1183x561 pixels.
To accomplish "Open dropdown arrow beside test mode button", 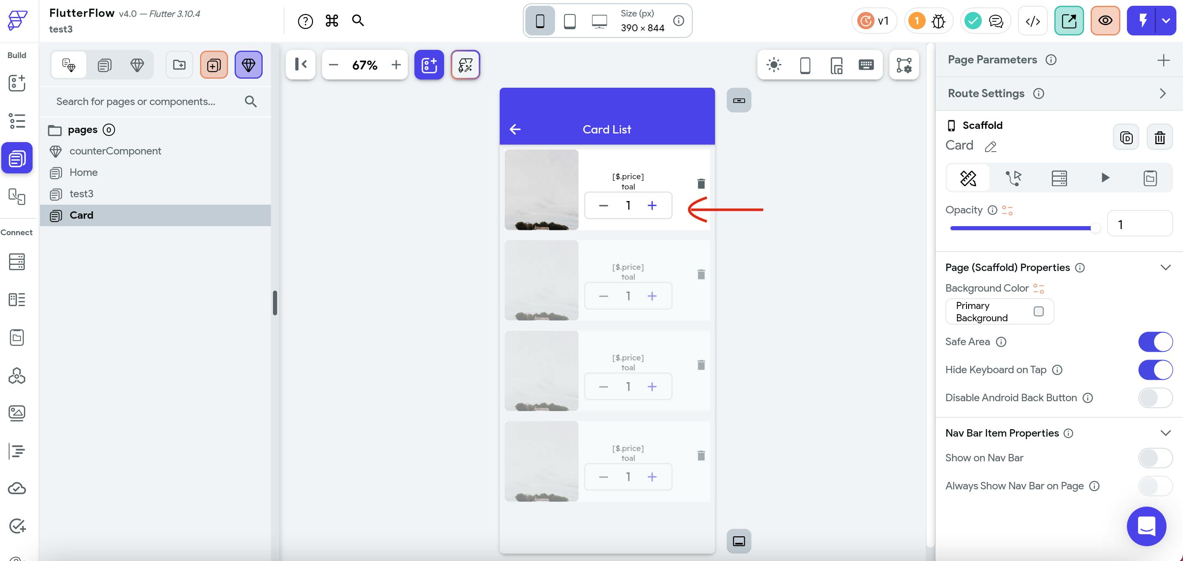I will [1166, 21].
